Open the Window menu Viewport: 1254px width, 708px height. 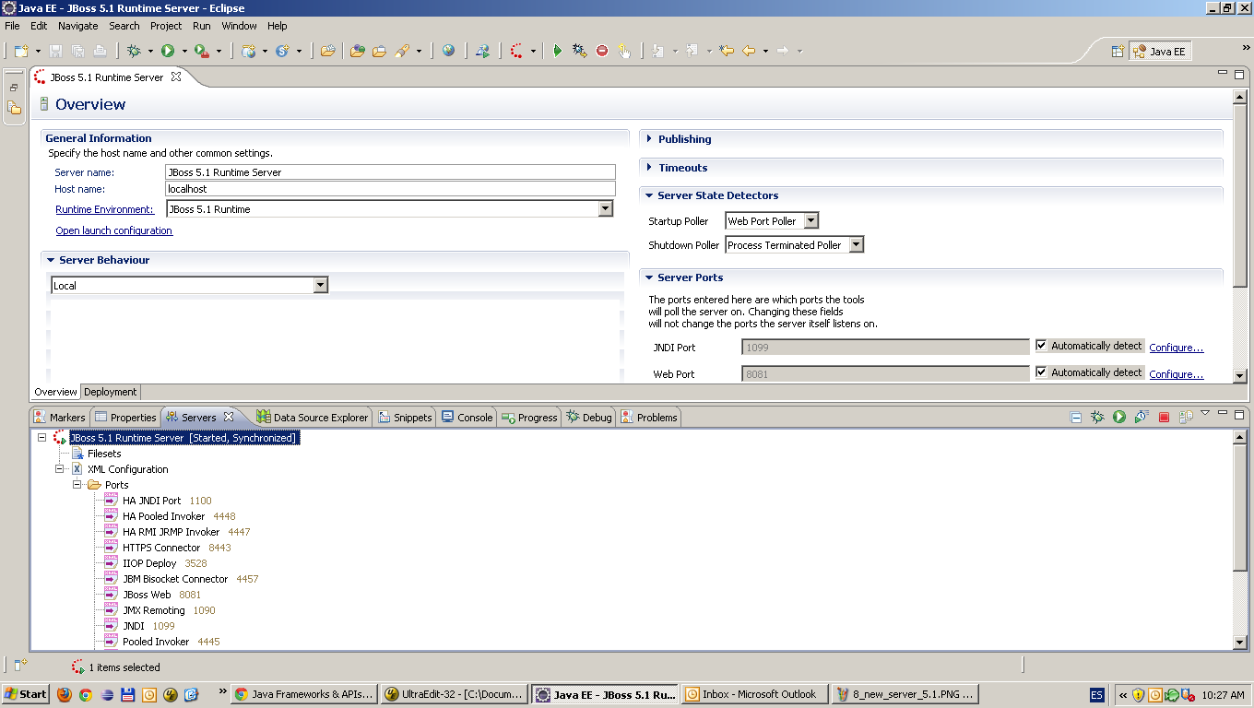(x=239, y=26)
